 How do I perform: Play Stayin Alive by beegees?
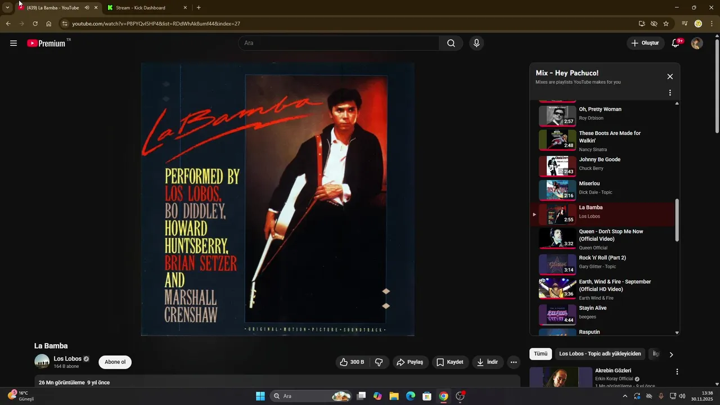pyautogui.click(x=602, y=314)
